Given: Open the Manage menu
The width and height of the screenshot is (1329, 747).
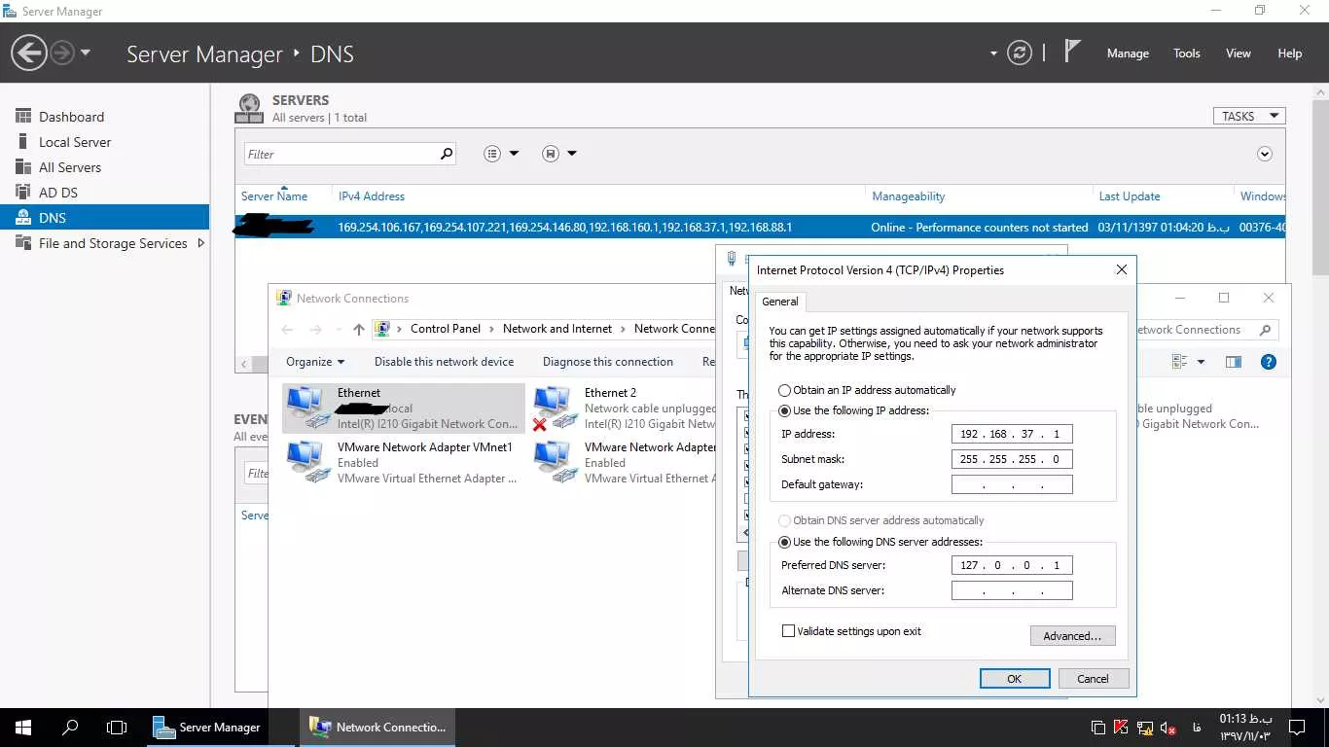Looking at the screenshot, I should [1128, 53].
